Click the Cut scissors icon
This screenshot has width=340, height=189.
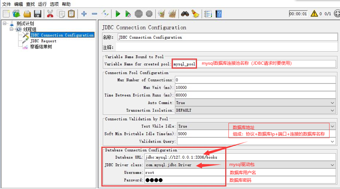coord(50,14)
